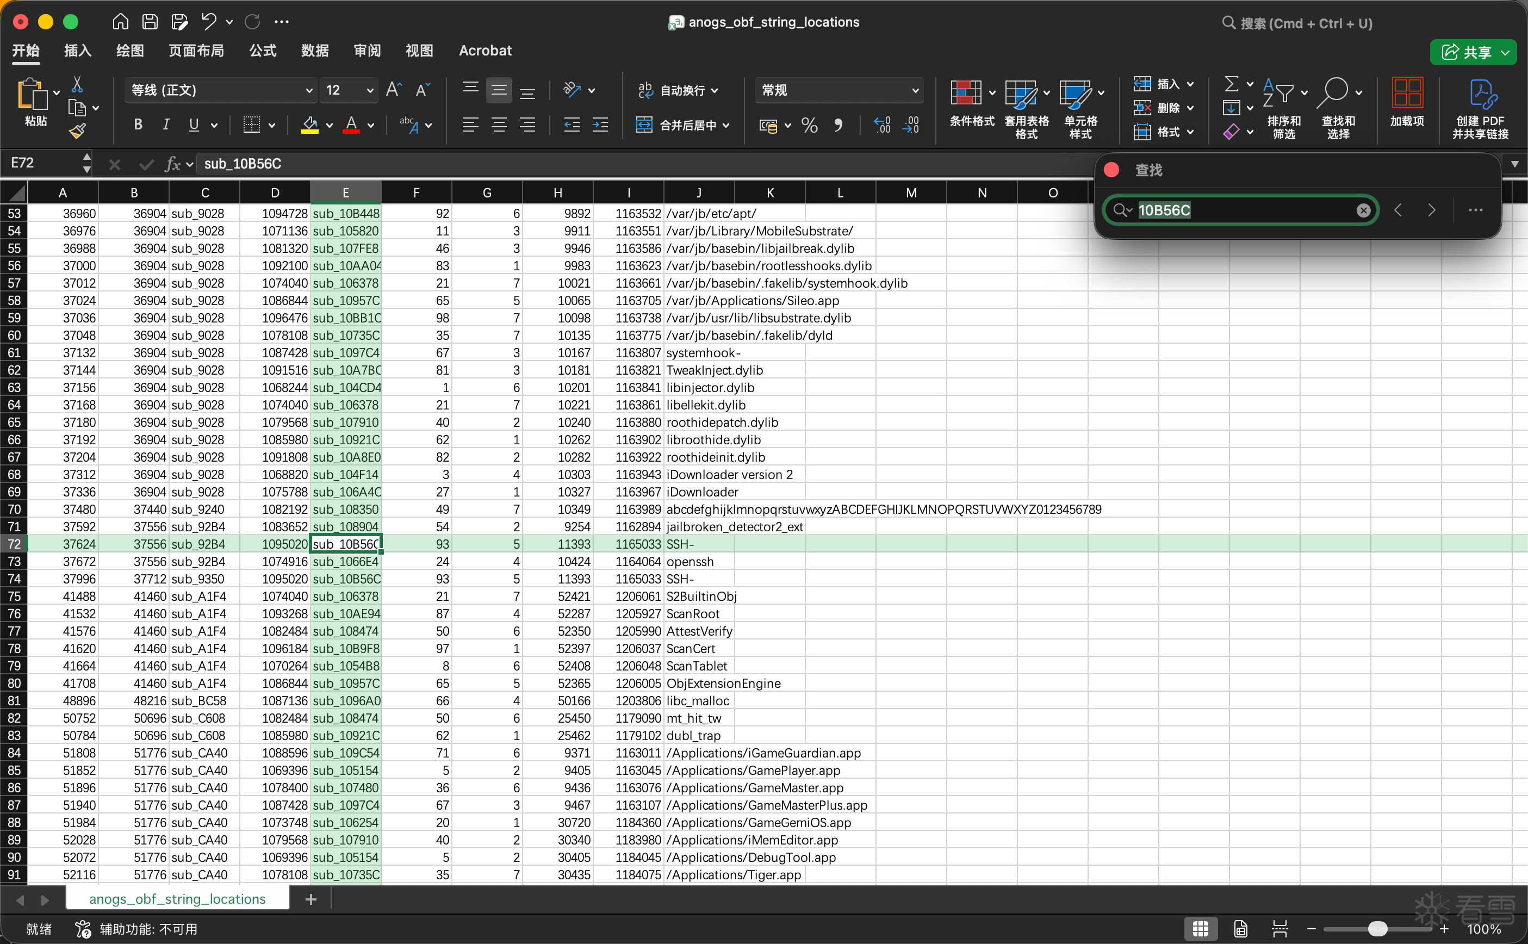Click the zoom slider handle
The image size is (1528, 944).
click(1377, 929)
